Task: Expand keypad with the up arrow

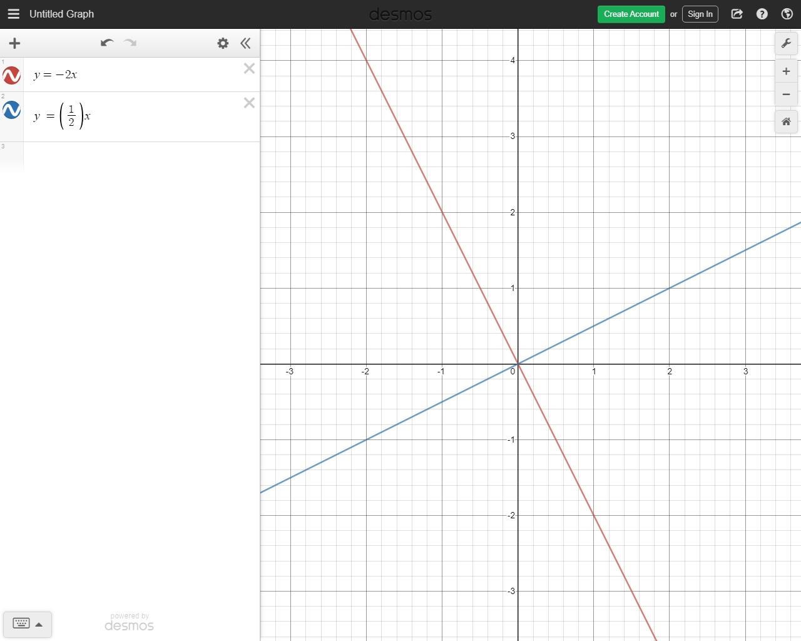Action: click(x=39, y=624)
